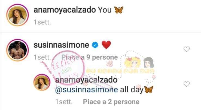Open anamoyacalzado username in the nested reply
Screen dimensions: 201x110
click(x=86, y=80)
